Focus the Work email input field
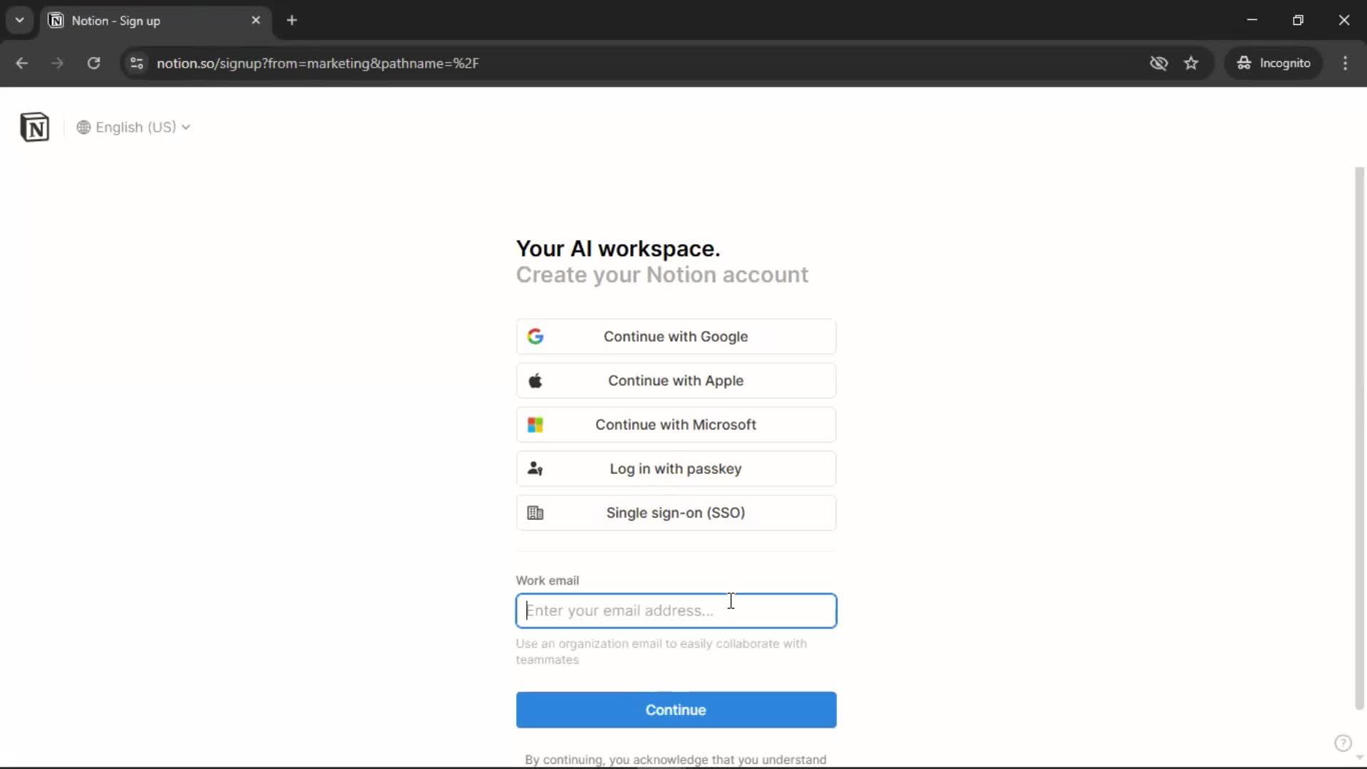The height and width of the screenshot is (769, 1367). [x=676, y=611]
